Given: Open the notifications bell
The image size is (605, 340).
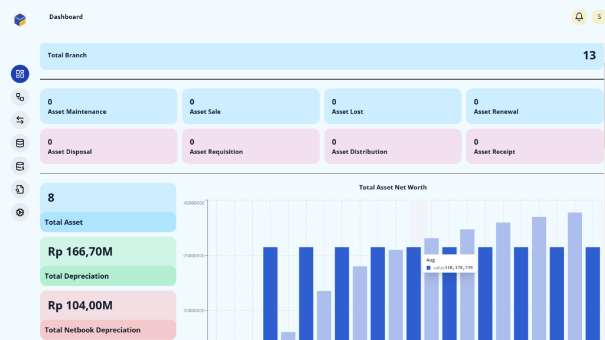Looking at the screenshot, I should point(579,17).
